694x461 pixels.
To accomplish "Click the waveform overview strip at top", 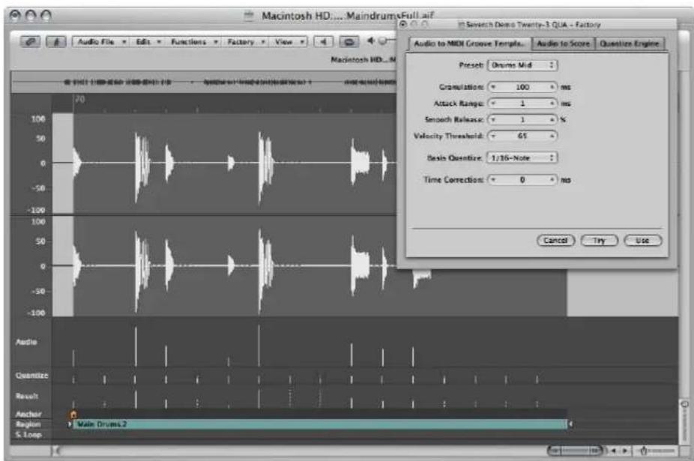I will pos(204,82).
